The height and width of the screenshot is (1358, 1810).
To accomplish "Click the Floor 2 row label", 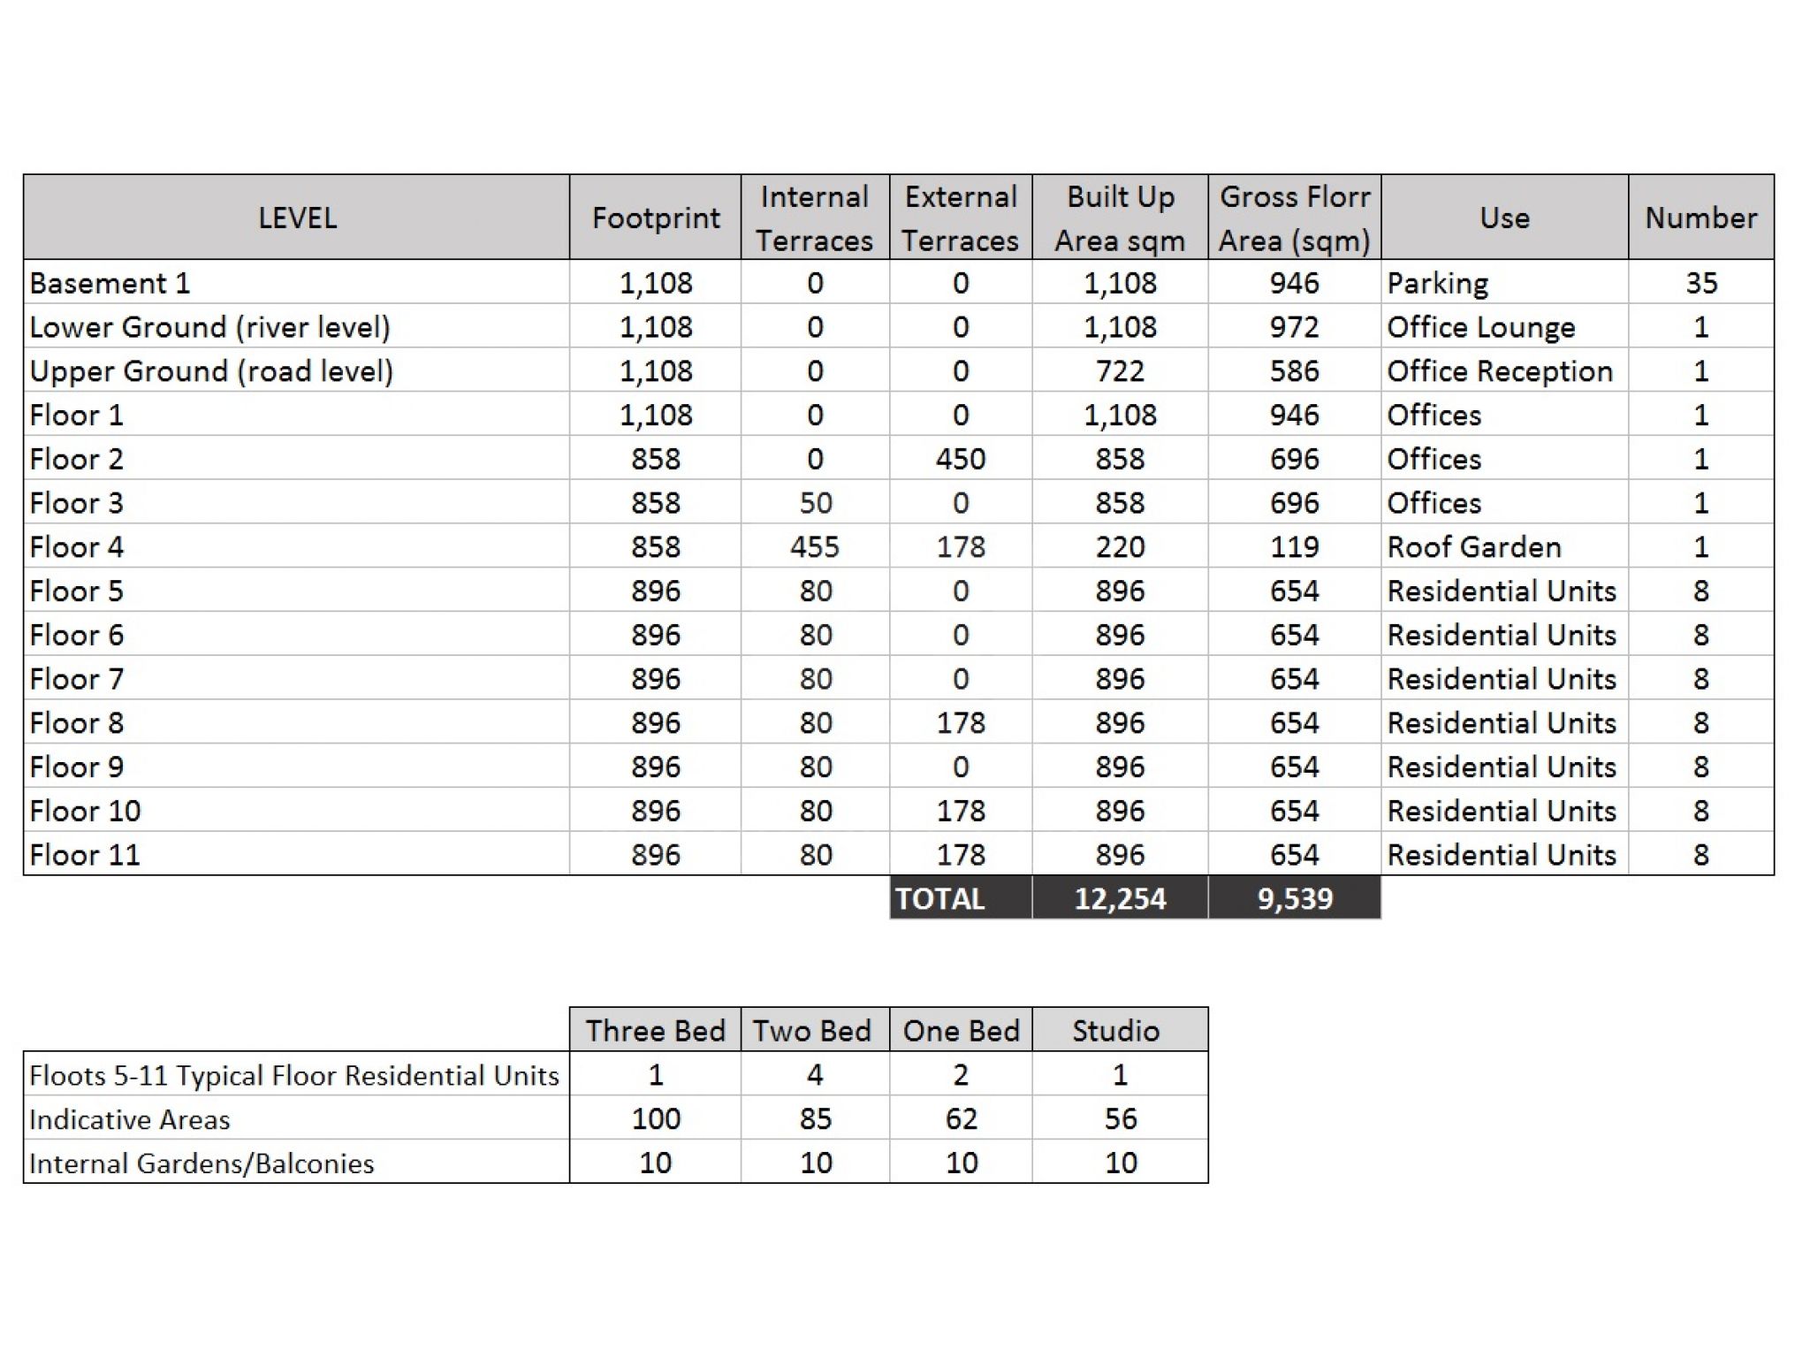I will pyautogui.click(x=76, y=459).
